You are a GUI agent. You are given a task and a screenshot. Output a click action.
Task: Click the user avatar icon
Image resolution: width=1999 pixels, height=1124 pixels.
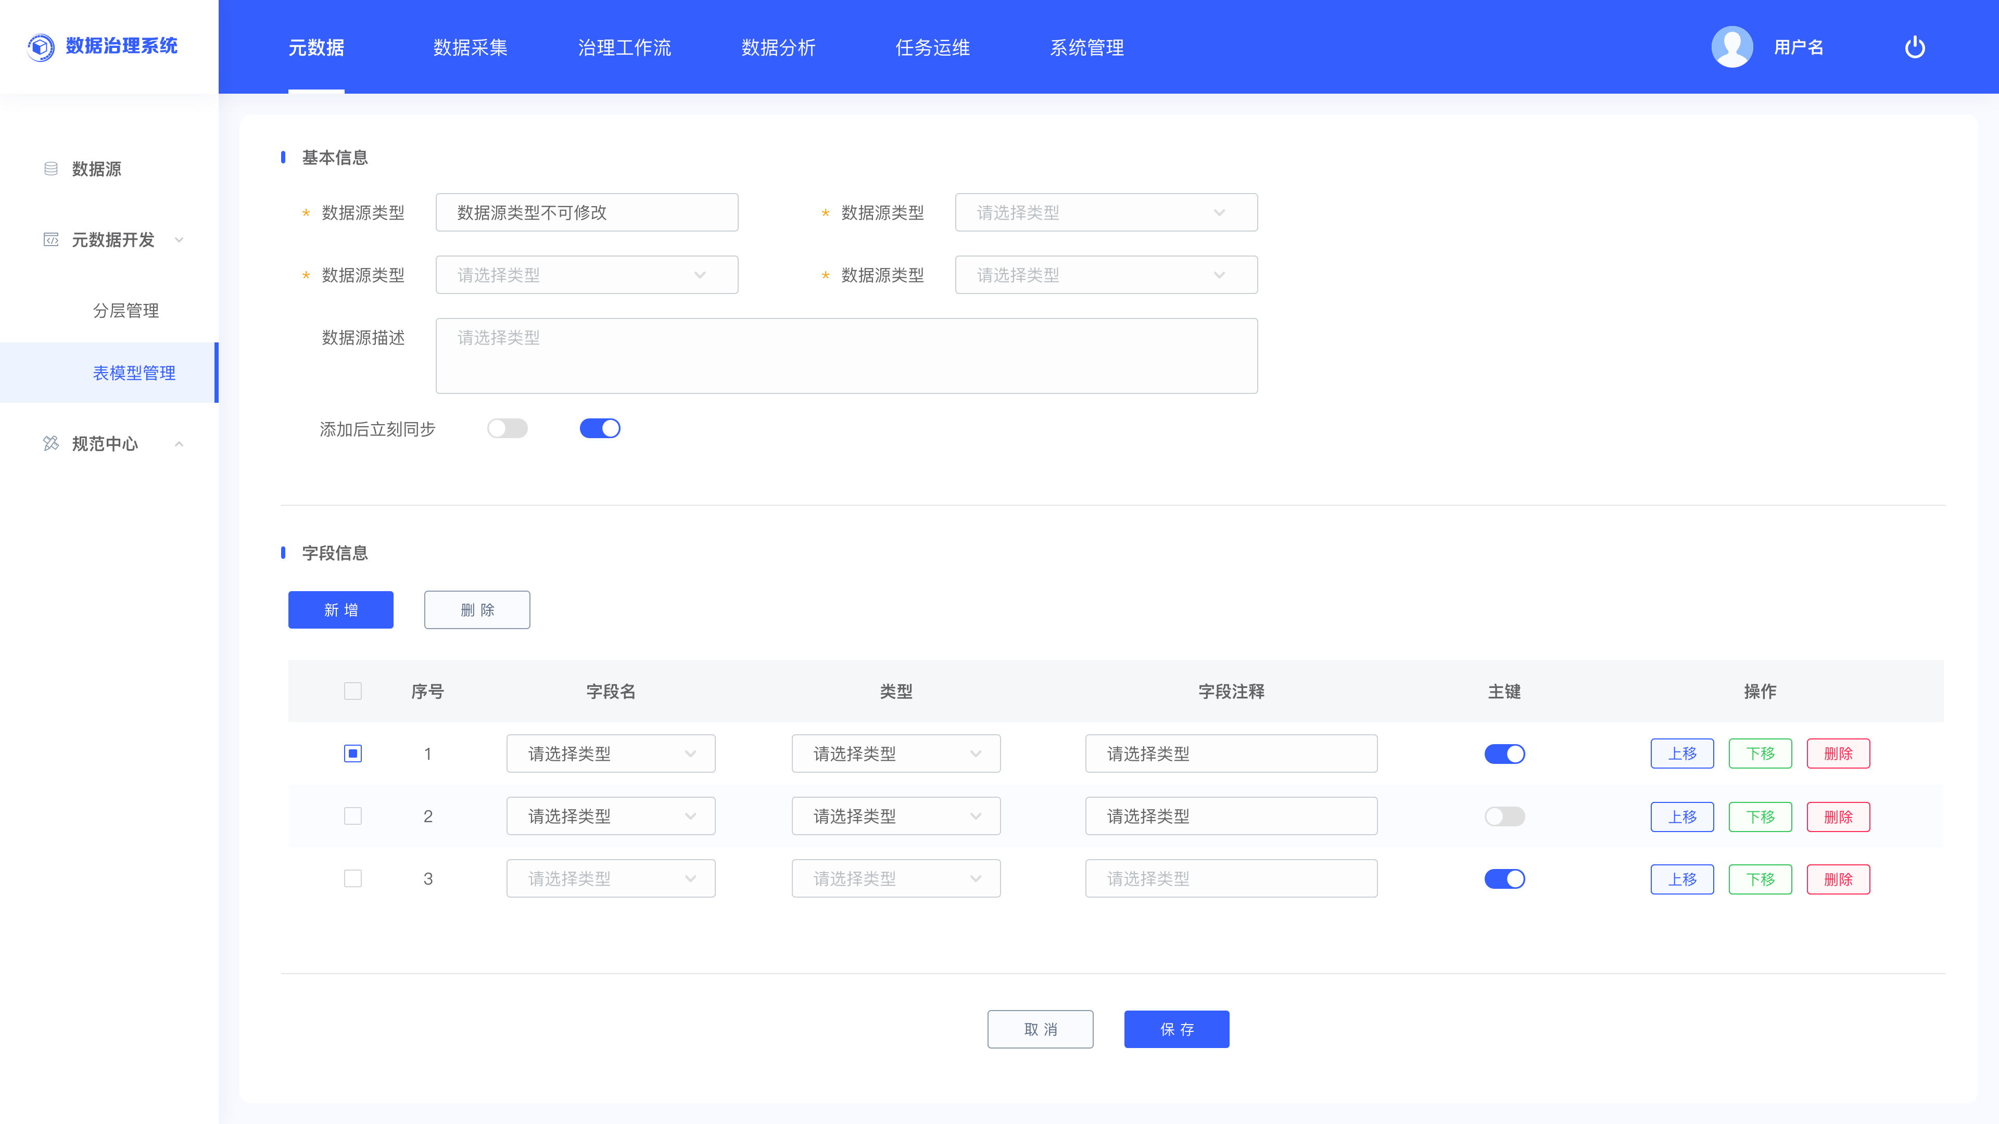click(1732, 47)
